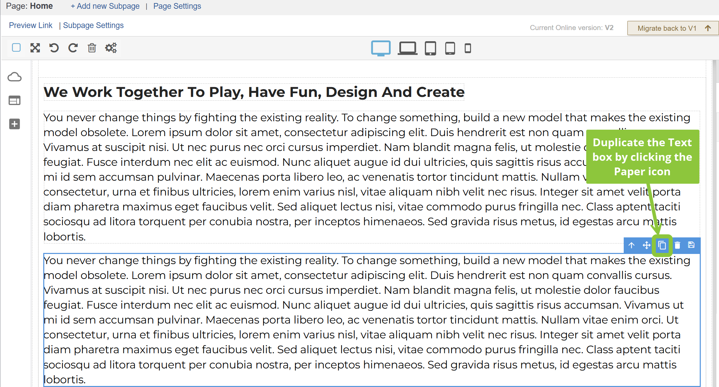Click Migrate back to V1 button
This screenshot has height=387, width=719.
672,28
